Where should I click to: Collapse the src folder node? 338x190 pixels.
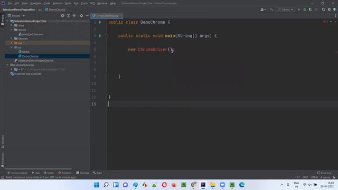(12, 47)
